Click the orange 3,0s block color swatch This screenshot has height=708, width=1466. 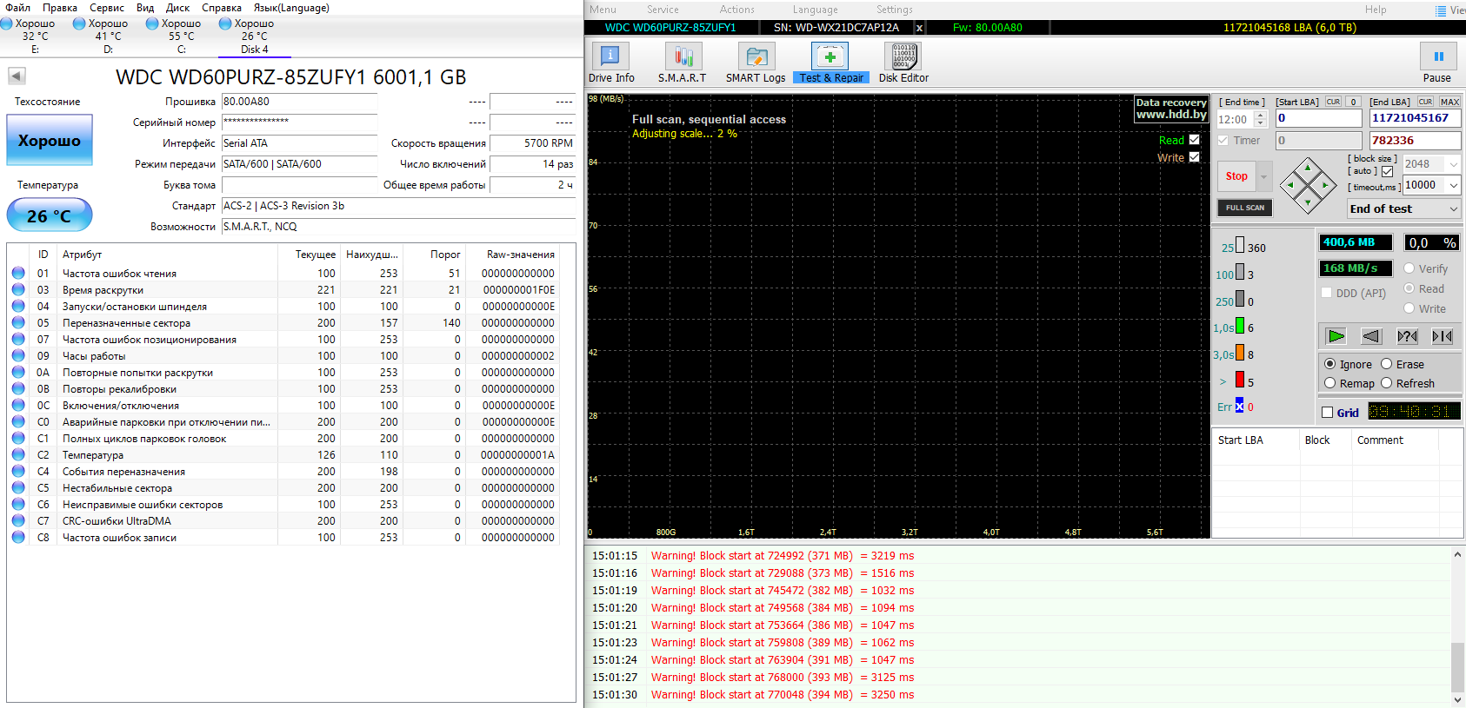[1240, 354]
